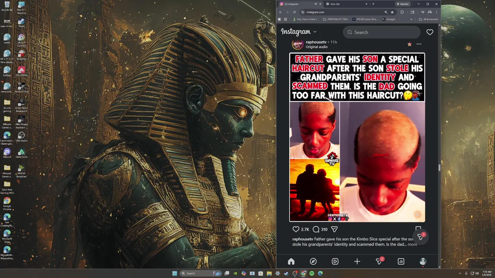
Task: Open Chrome Extensions puzzle icon
Action: [x=402, y=12]
